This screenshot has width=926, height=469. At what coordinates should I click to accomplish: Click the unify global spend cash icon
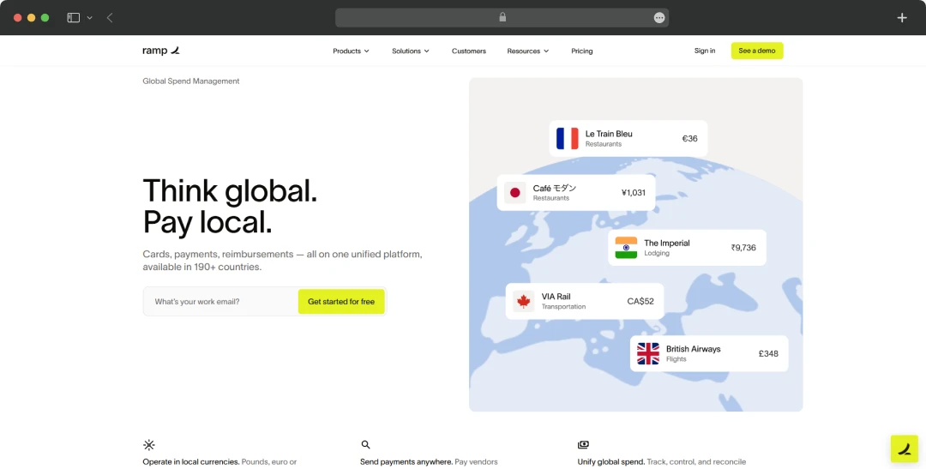click(583, 445)
